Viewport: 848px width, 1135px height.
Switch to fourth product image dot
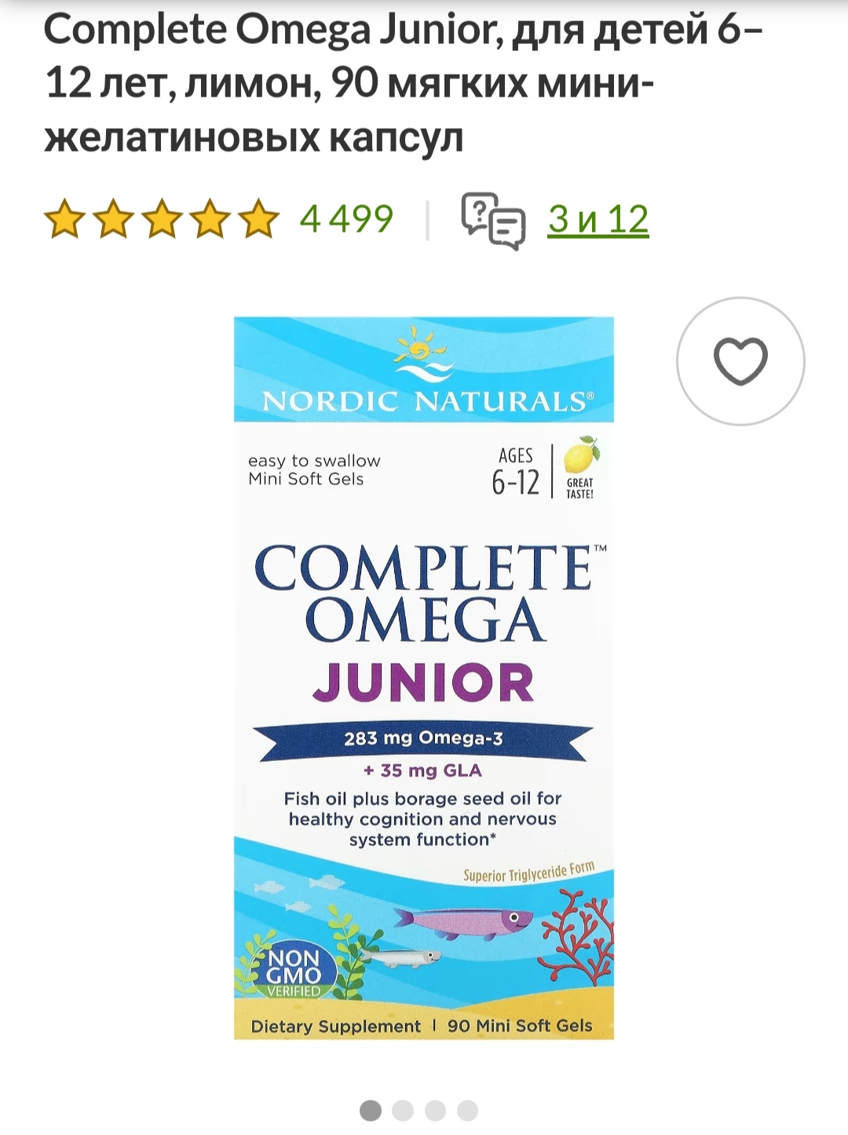pos(467,1111)
